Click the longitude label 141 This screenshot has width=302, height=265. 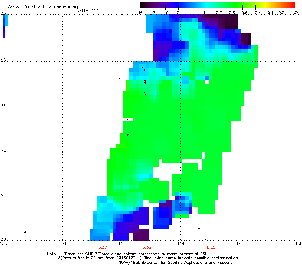pyautogui.click(x=122, y=243)
